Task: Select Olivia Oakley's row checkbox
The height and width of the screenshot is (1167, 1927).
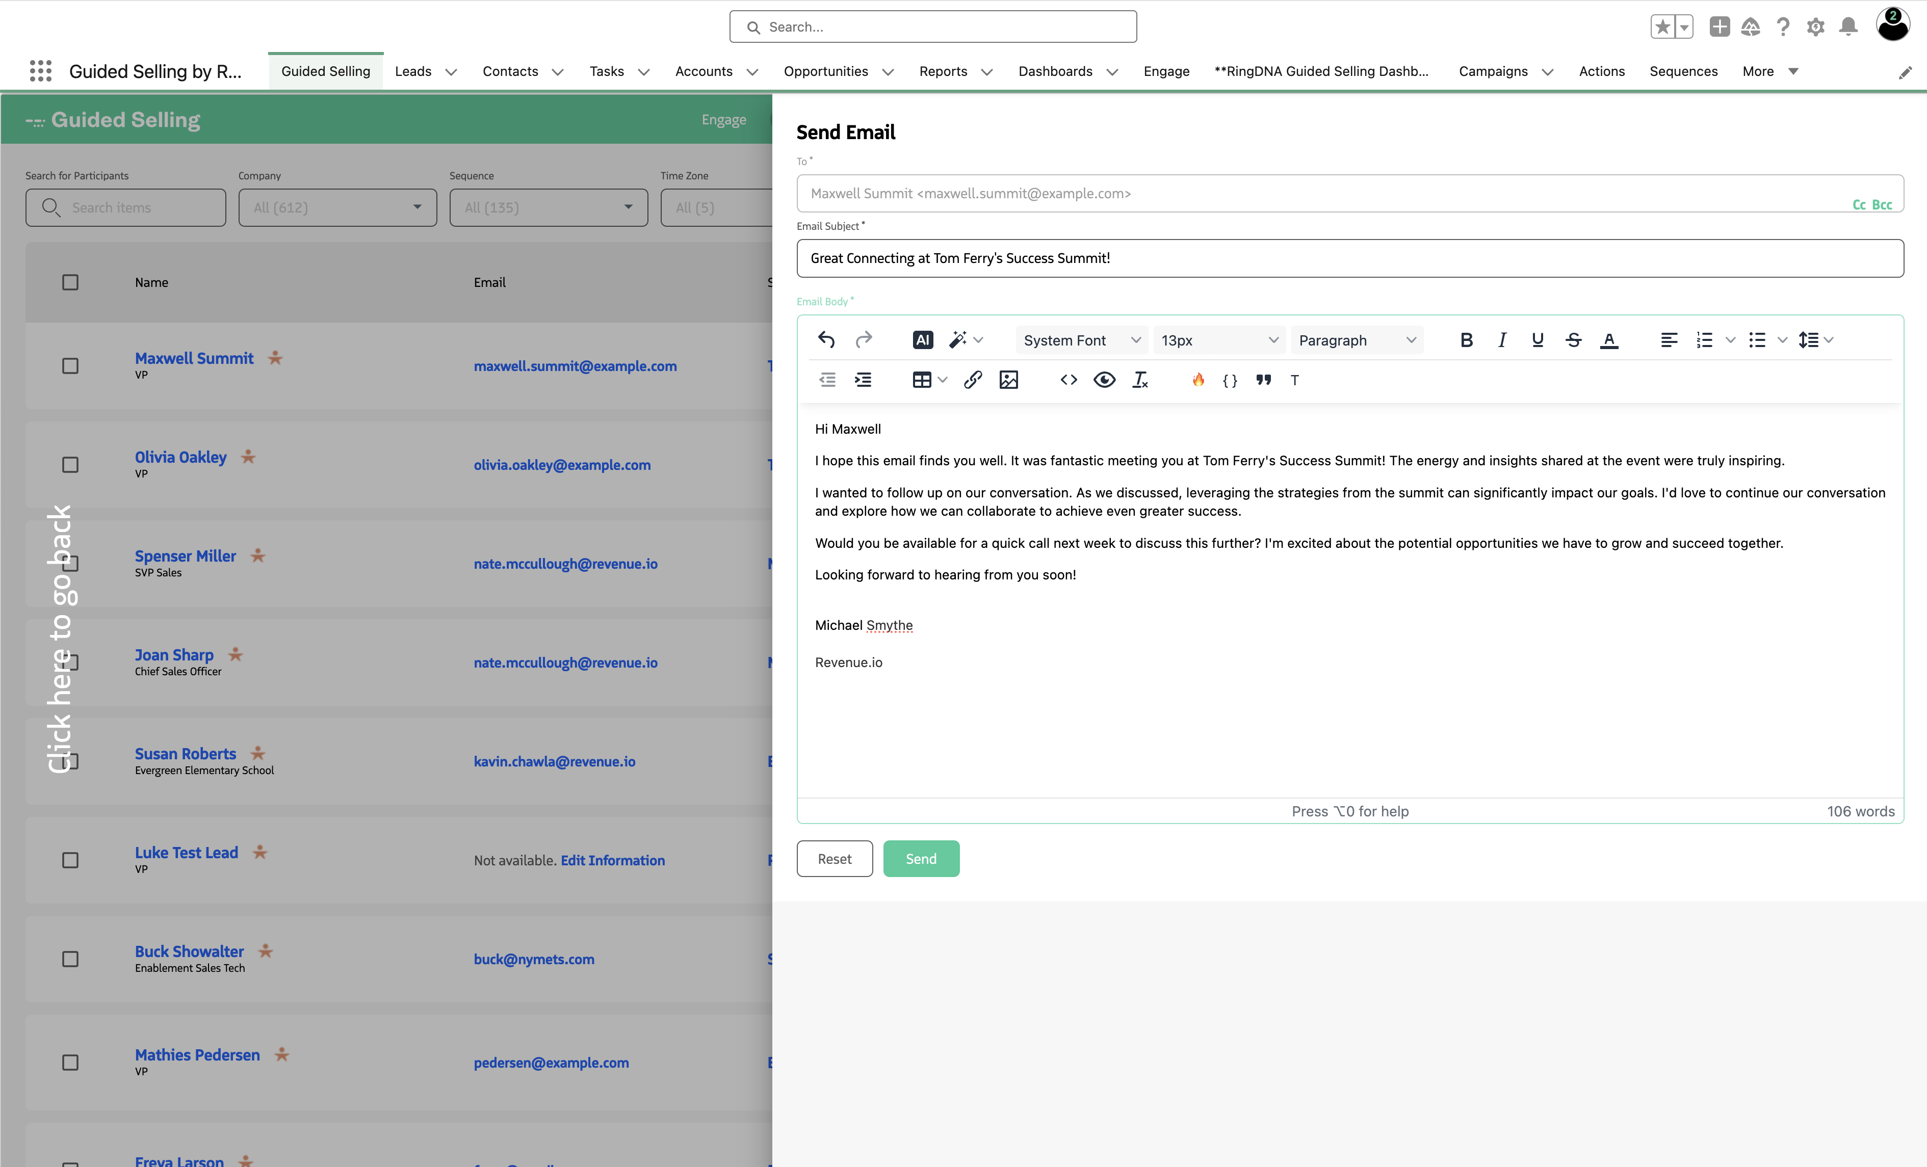Action: pos(70,465)
